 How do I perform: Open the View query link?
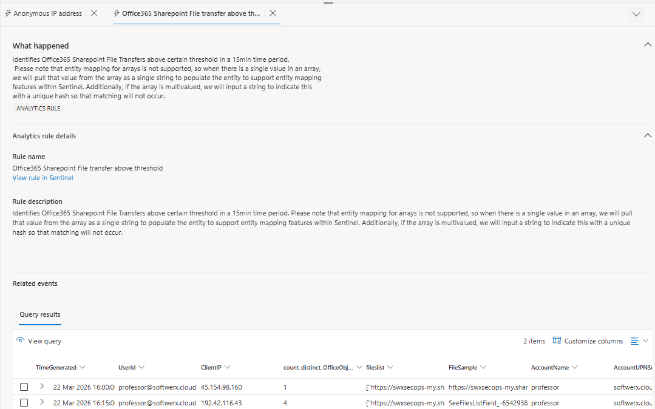pos(44,341)
